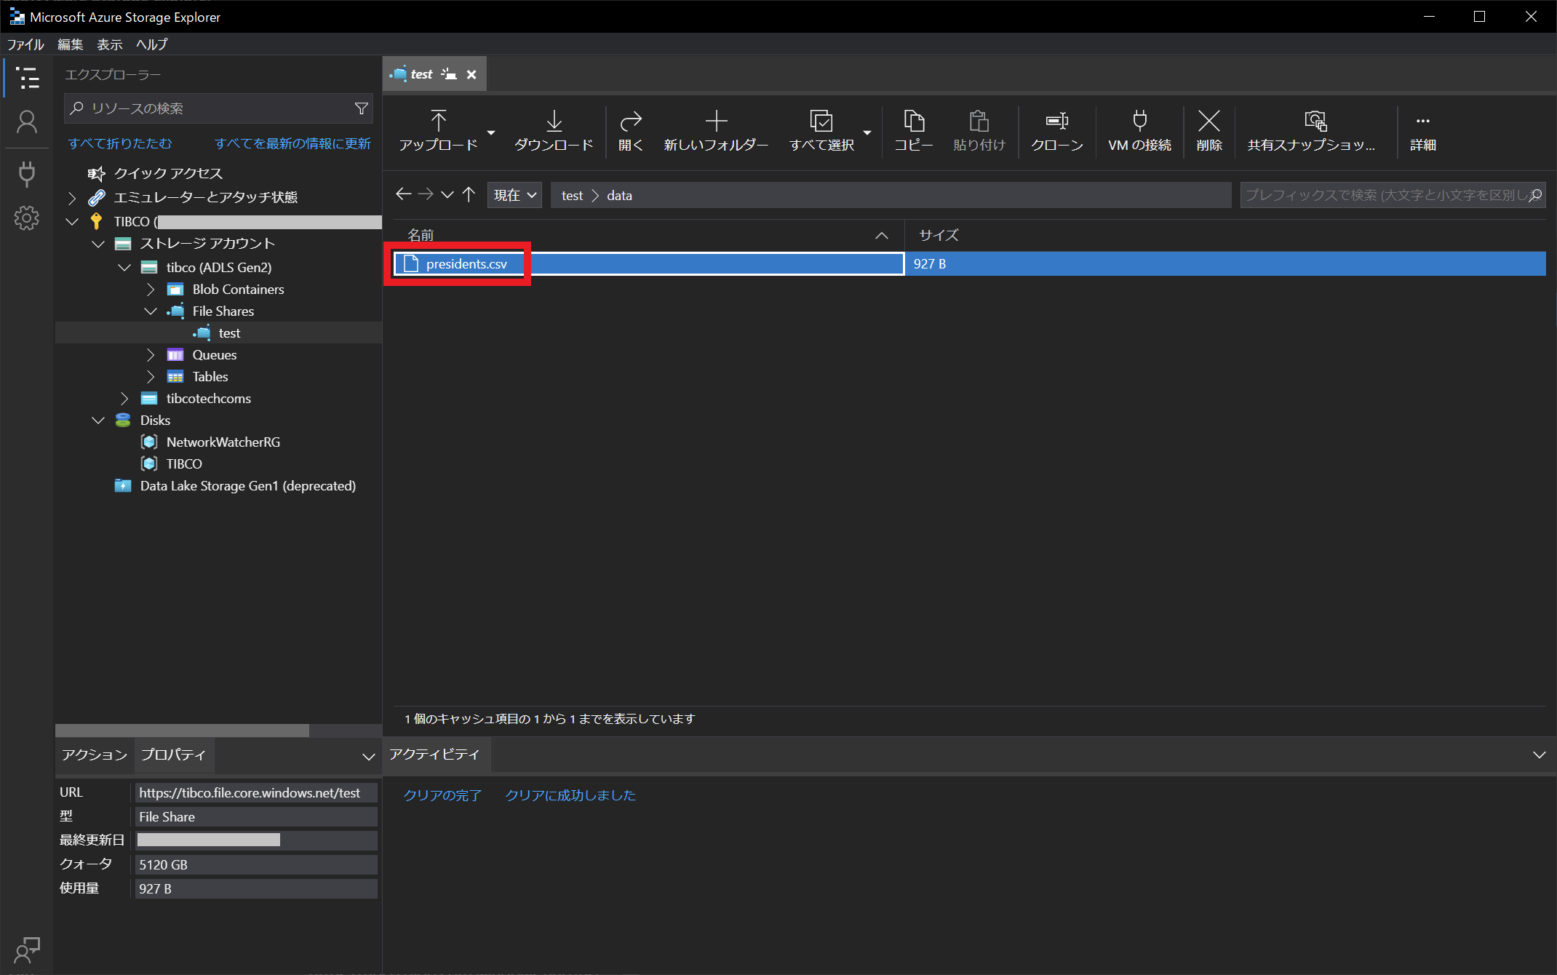The image size is (1557, 975).
Task: Click the Clone (クローン) toolbar button
Action: click(1056, 131)
